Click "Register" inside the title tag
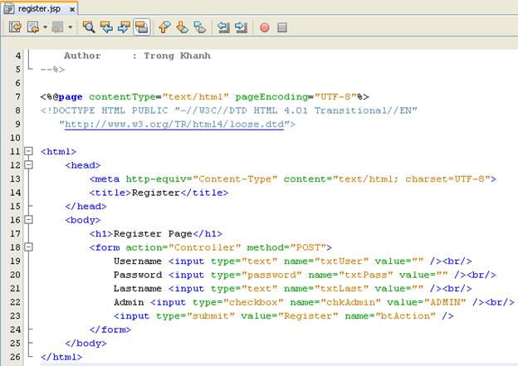Screen dimensions: 518x366 coord(156,193)
